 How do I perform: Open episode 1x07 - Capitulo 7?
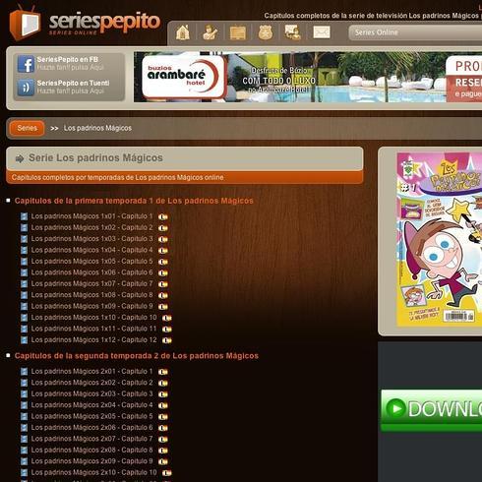tap(91, 283)
